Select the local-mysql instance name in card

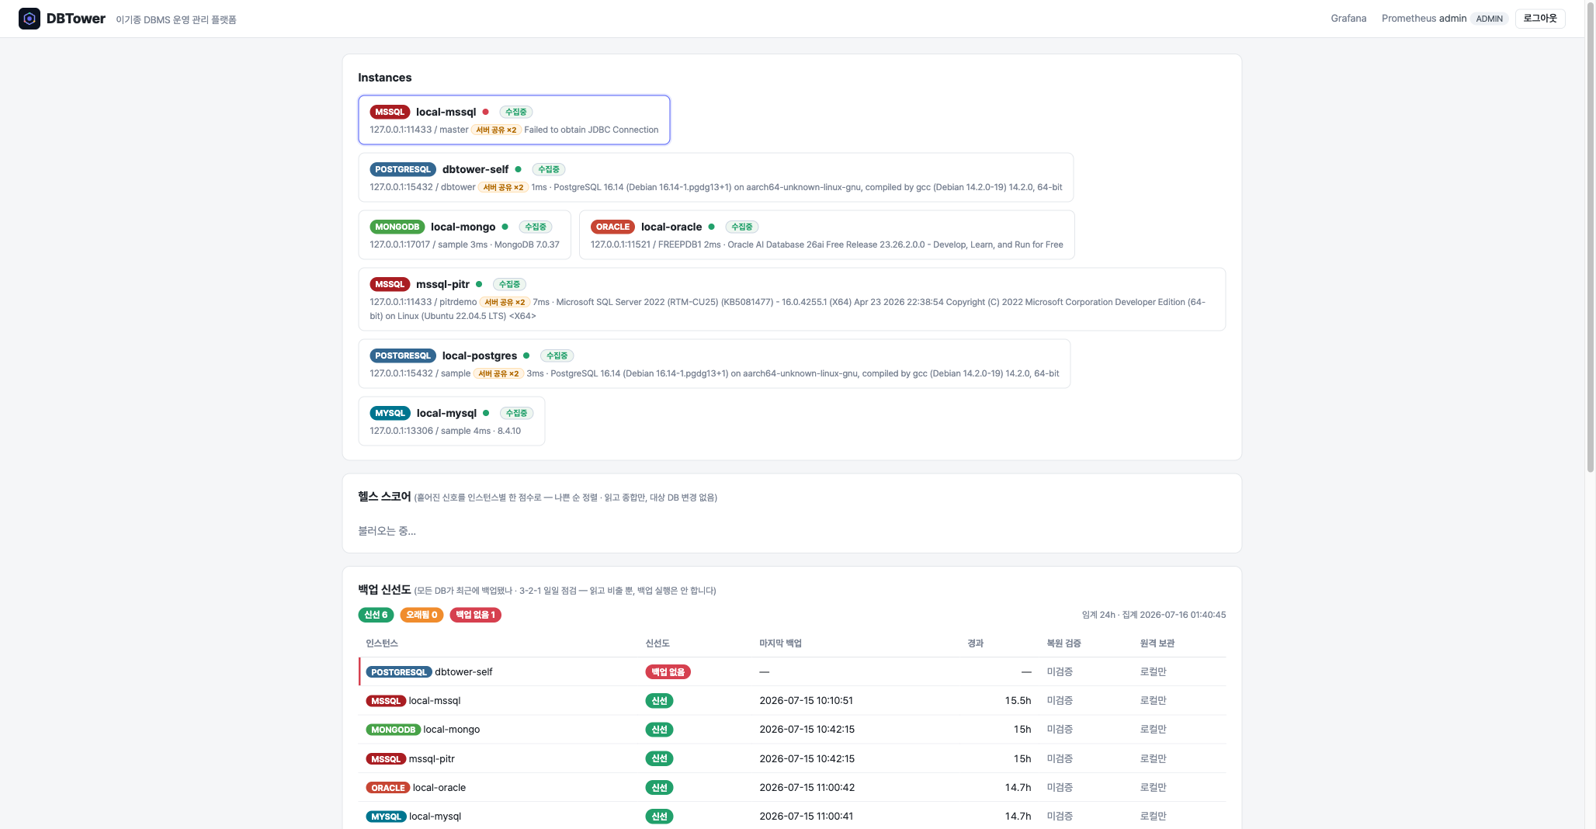tap(447, 413)
